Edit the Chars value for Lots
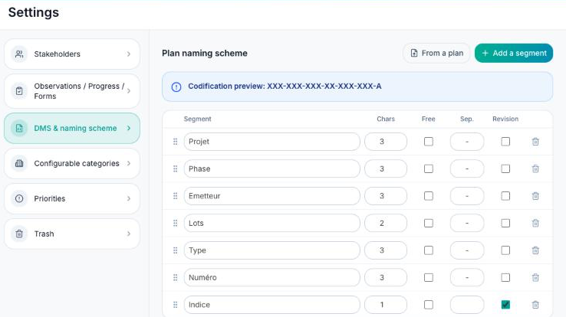Viewport: 566px width, 317px height. pos(386,223)
